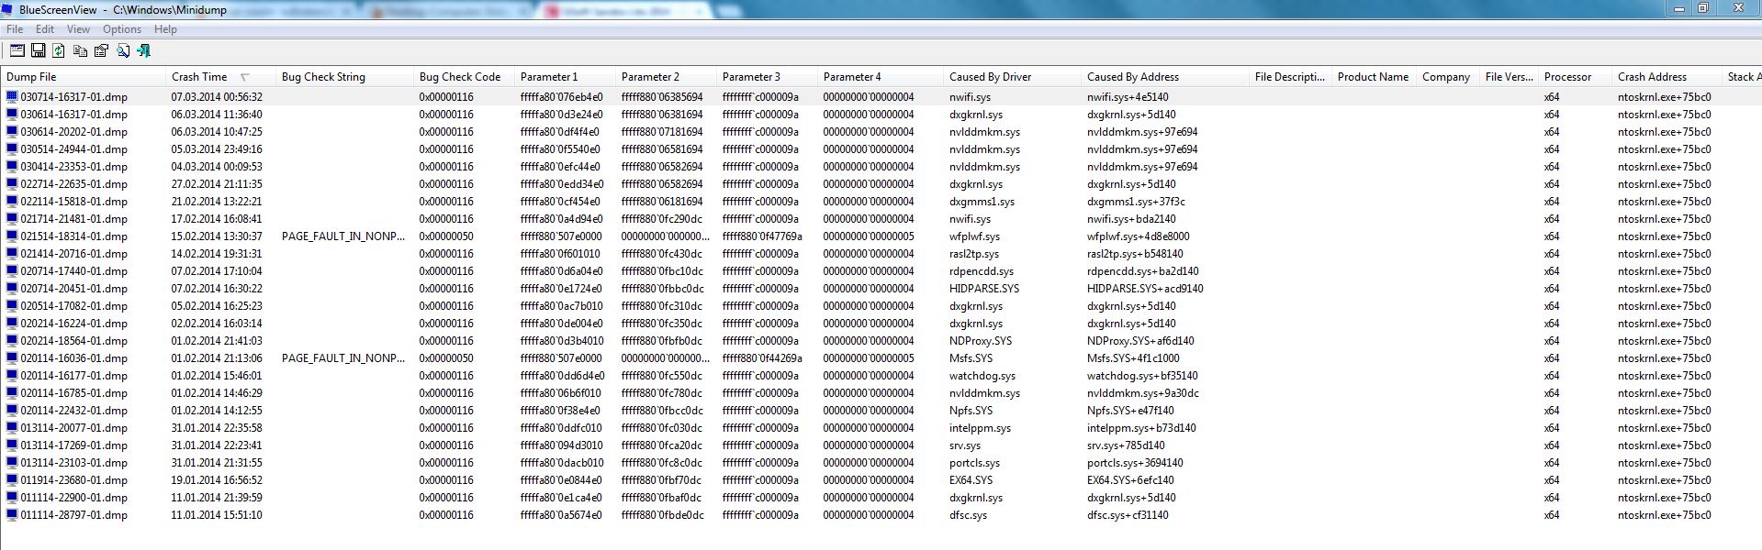Open Properties using the toolbar icon
The width and height of the screenshot is (1762, 550).
pyautogui.click(x=101, y=51)
